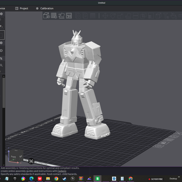The width and height of the screenshot is (182, 182).
Task: Click the magnifier search icon in sidebar
Action: coord(1,65)
